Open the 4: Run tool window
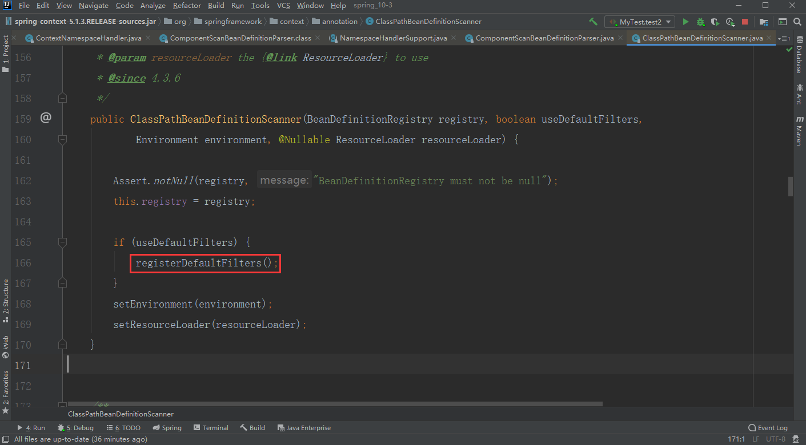The width and height of the screenshot is (806, 445). point(31,428)
